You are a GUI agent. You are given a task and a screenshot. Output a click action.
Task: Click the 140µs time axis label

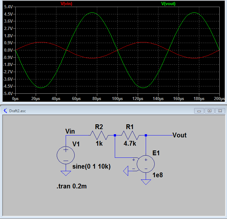click(158, 99)
